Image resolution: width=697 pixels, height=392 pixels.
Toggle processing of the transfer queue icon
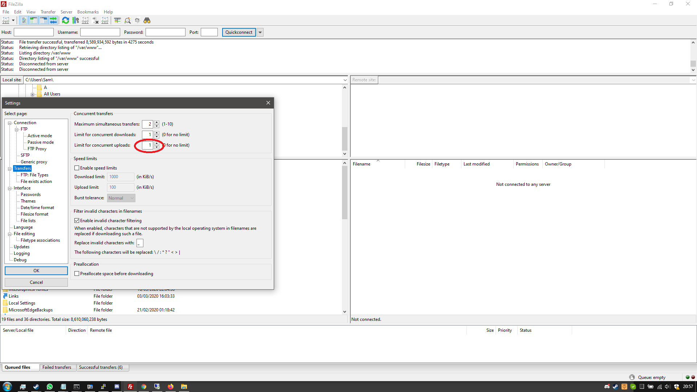click(x=76, y=21)
